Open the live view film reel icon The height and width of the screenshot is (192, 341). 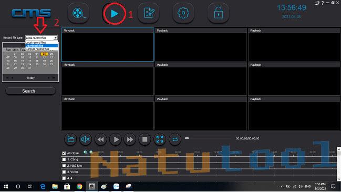coord(78,13)
